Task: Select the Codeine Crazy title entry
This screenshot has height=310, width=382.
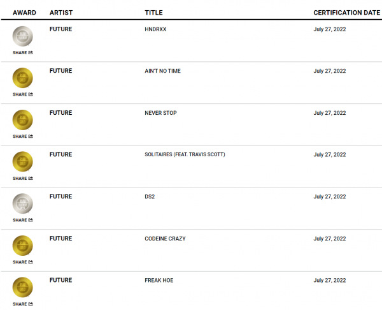Action: click(x=165, y=239)
